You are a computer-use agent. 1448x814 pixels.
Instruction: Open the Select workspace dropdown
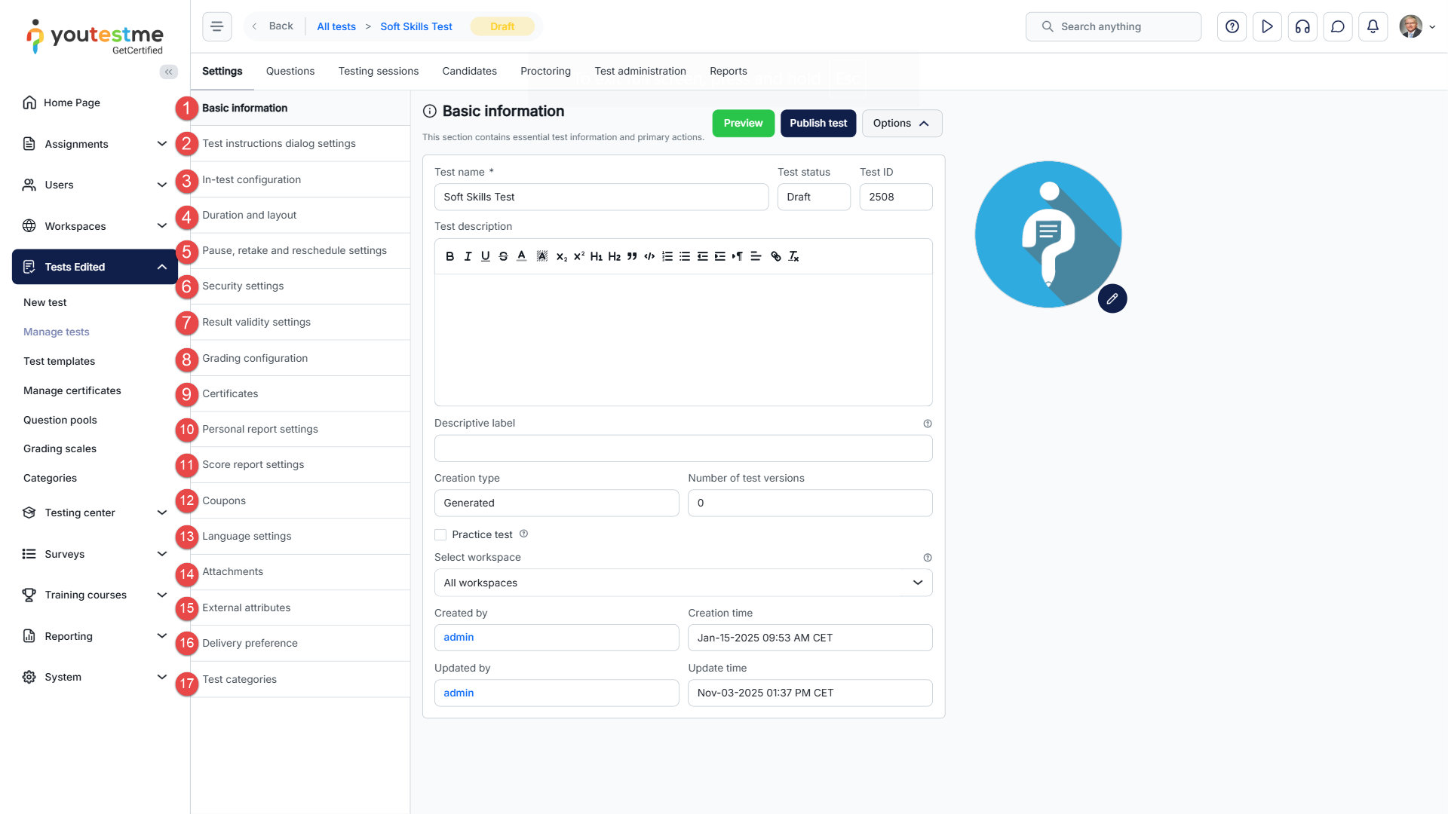[x=683, y=583]
